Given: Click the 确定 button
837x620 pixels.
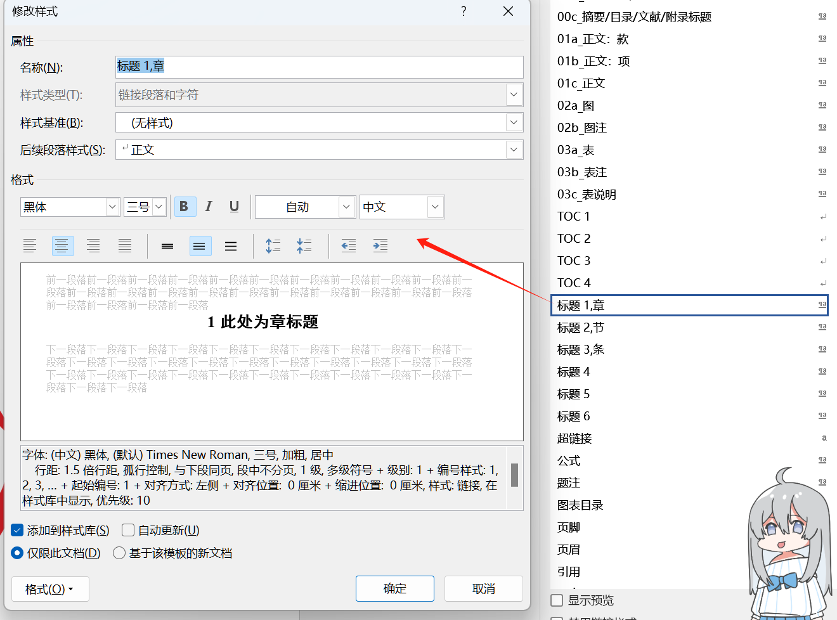Looking at the screenshot, I should (395, 588).
